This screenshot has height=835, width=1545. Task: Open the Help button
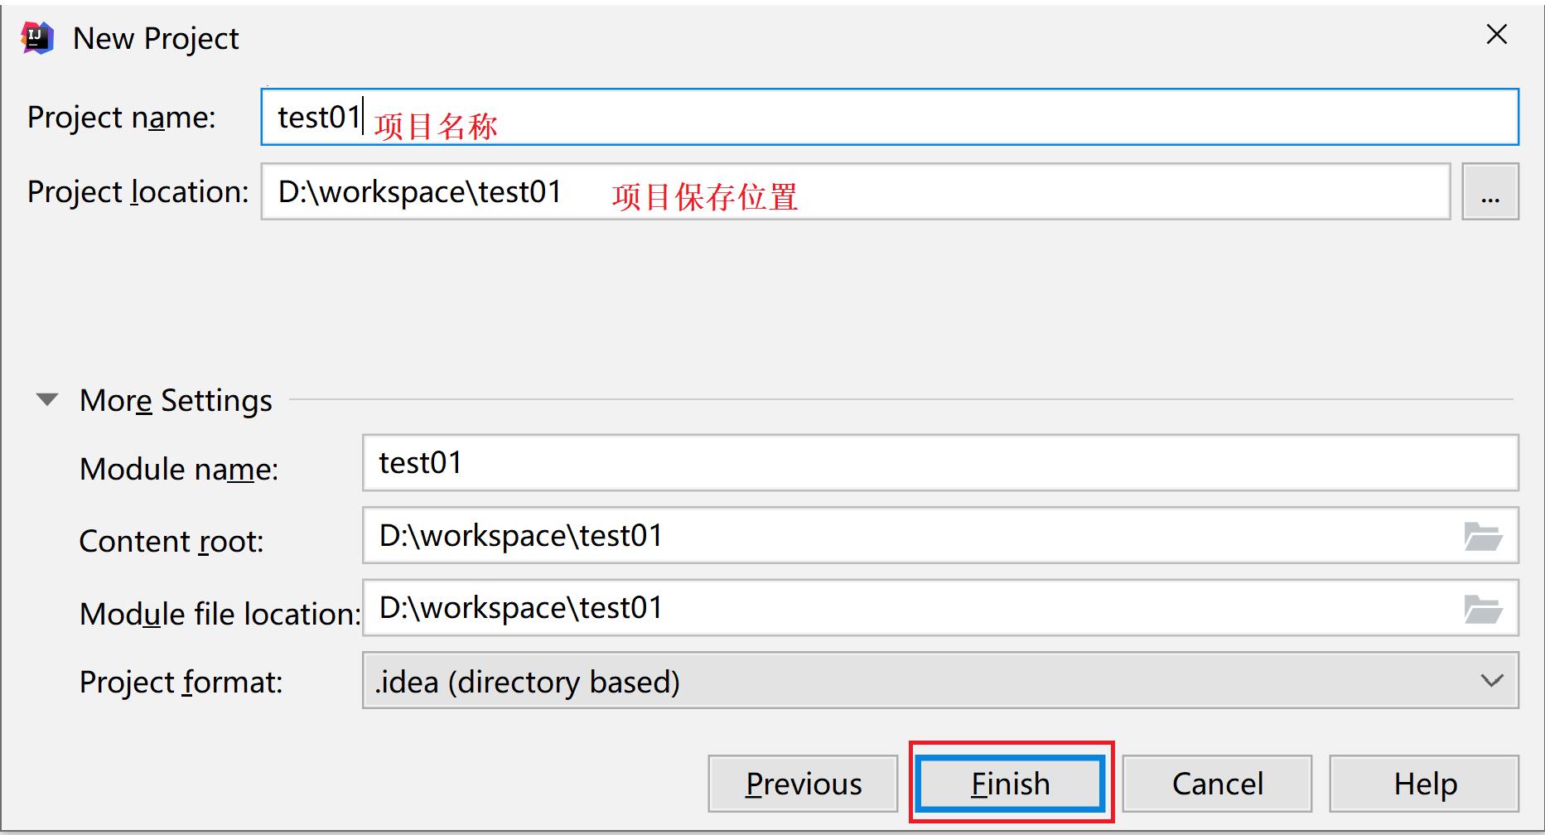pyautogui.click(x=1424, y=784)
